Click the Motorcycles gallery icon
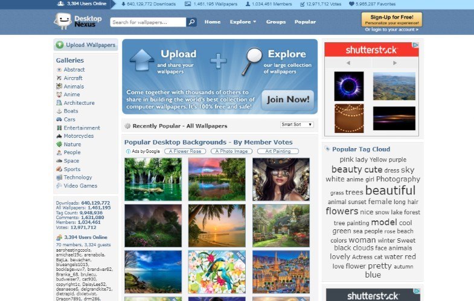 pyautogui.click(x=59, y=136)
